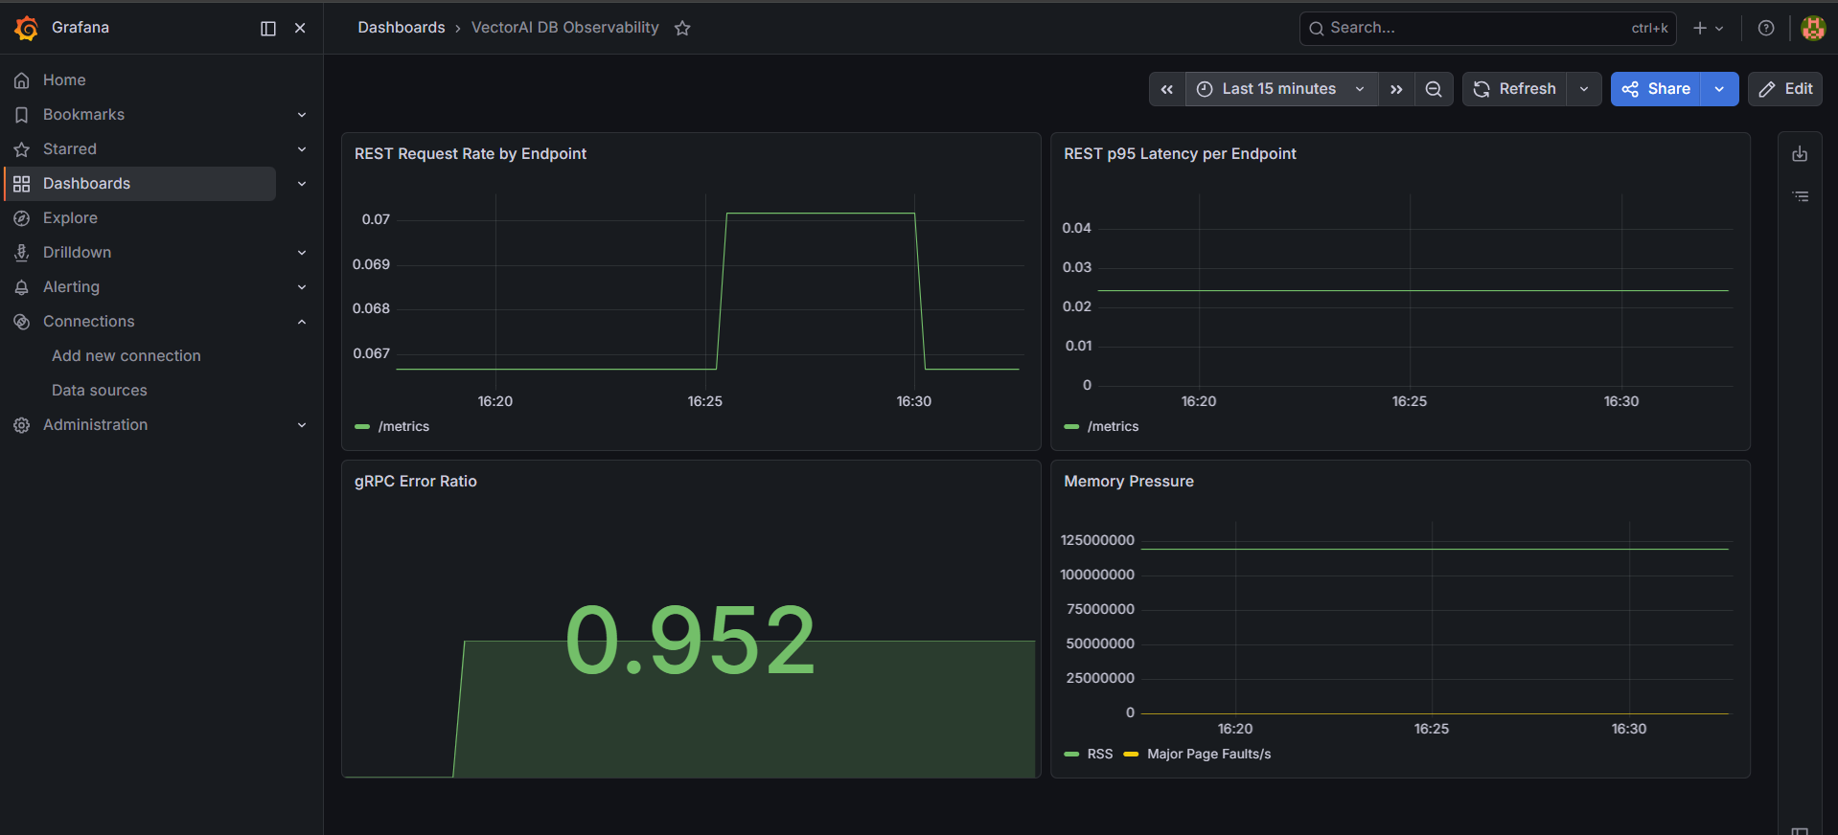Collapse the Connections section chevron

point(302,322)
